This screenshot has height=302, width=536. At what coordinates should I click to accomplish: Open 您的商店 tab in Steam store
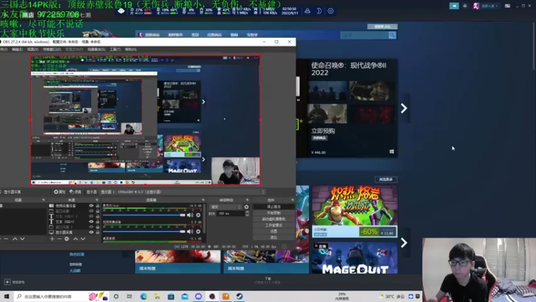[x=152, y=35]
